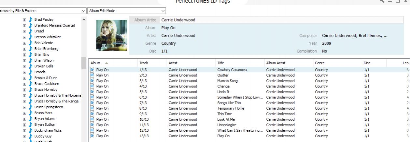Expand the Brooks & Dunn tree node

click(x=24, y=78)
